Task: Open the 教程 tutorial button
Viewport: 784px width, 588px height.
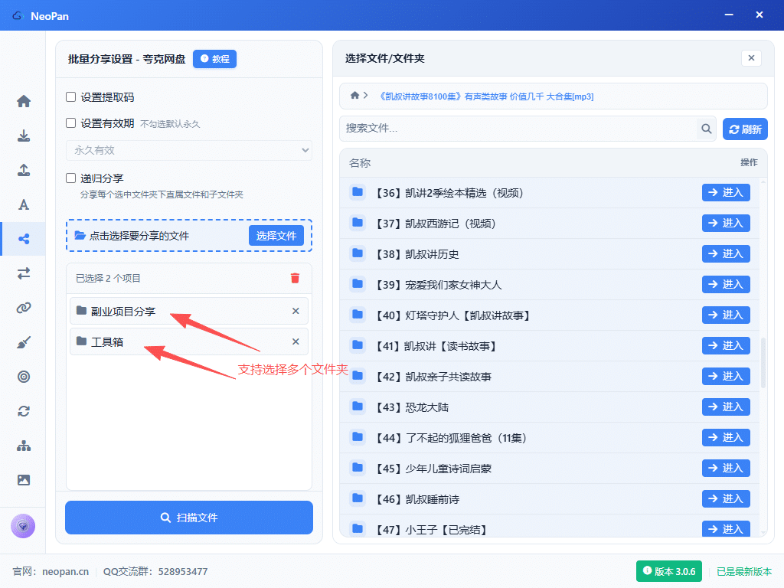Action: click(x=214, y=59)
